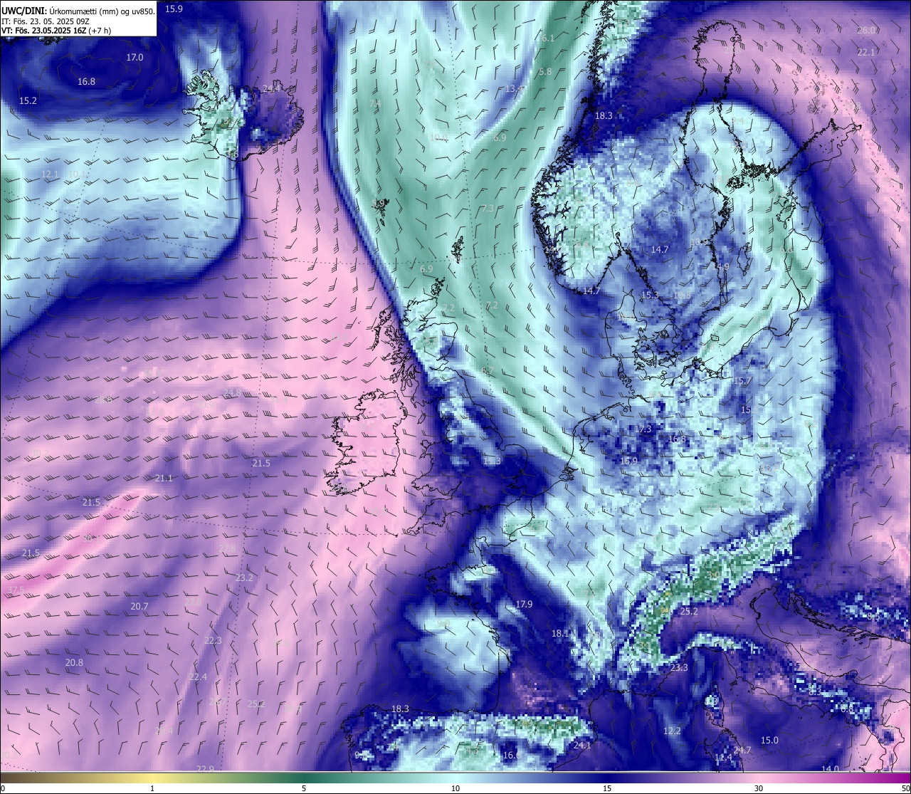Click the 22.1 value label
The height and width of the screenshot is (794, 911).
[866, 52]
